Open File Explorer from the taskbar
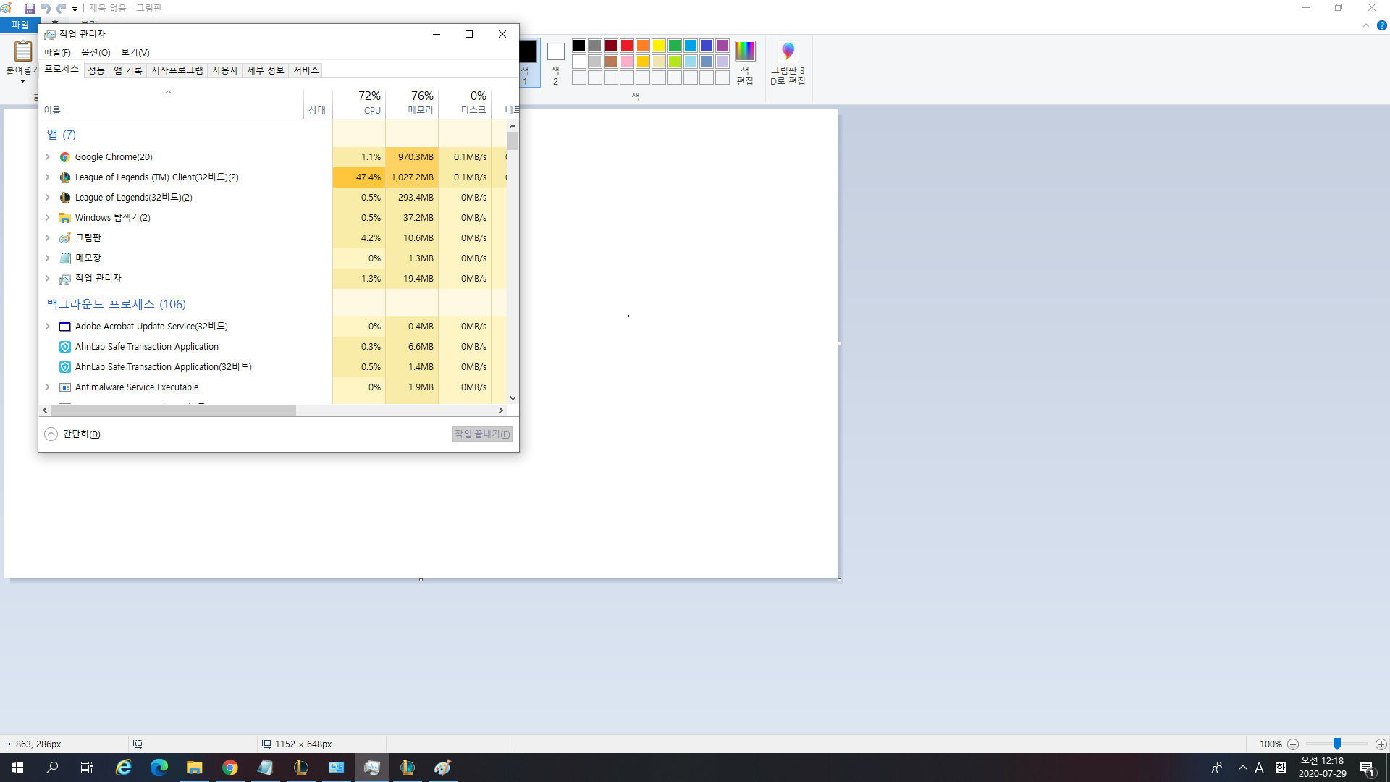Image resolution: width=1390 pixels, height=782 pixels. tap(194, 768)
